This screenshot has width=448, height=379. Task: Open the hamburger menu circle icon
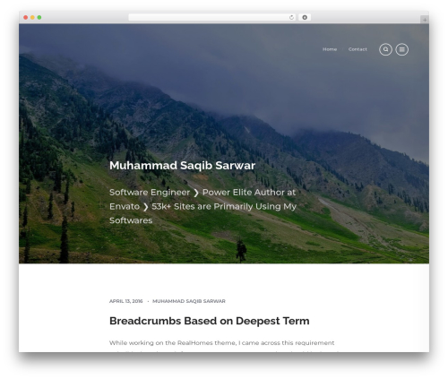point(402,49)
